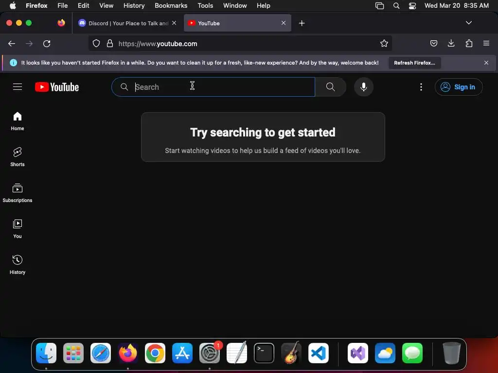Open Weather app from the Dock
The image size is (498, 373).
click(385, 353)
